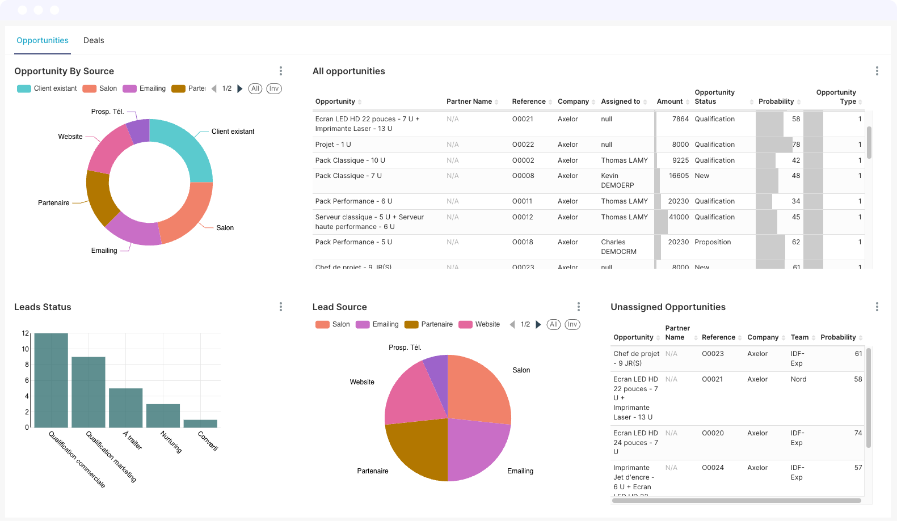Click Inv button in Lead Source legend
897x521 pixels.
click(x=572, y=324)
